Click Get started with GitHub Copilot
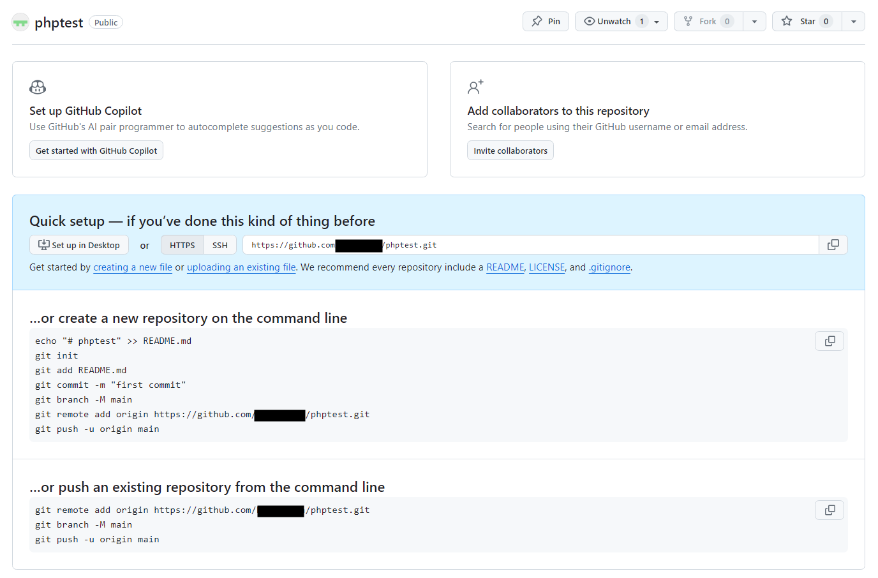This screenshot has height=578, width=878. tap(96, 151)
